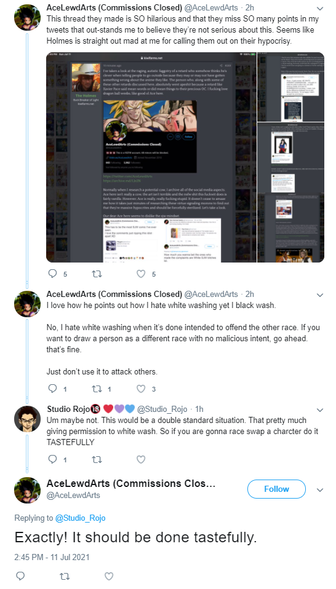Like the tweet with 3 likes
This screenshot has width=336, height=589.
[141, 389]
